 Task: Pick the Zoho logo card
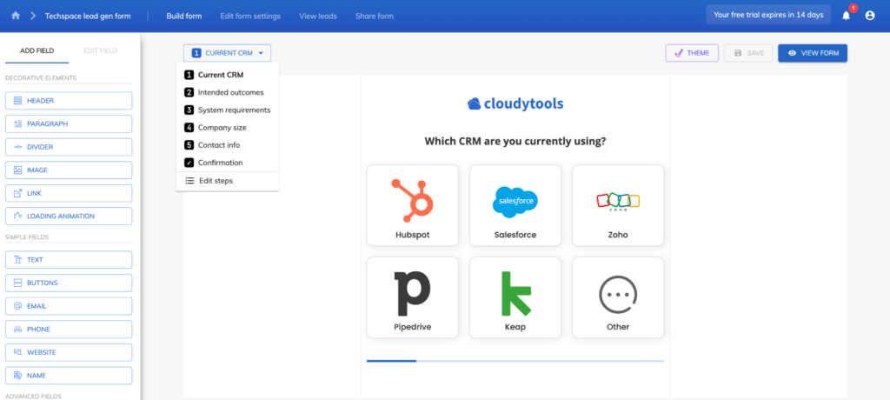click(x=618, y=205)
